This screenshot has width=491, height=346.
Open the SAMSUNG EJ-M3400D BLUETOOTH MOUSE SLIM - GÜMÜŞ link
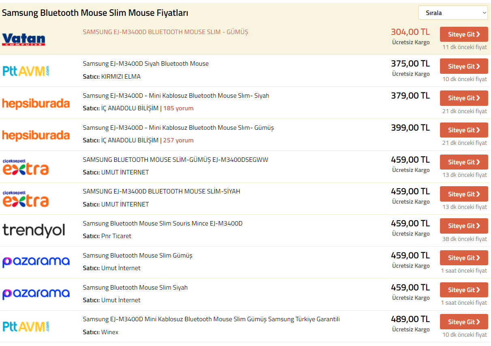(165, 32)
